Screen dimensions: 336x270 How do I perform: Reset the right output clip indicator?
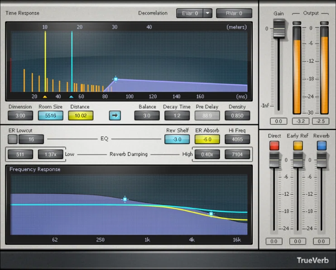coord(324,23)
